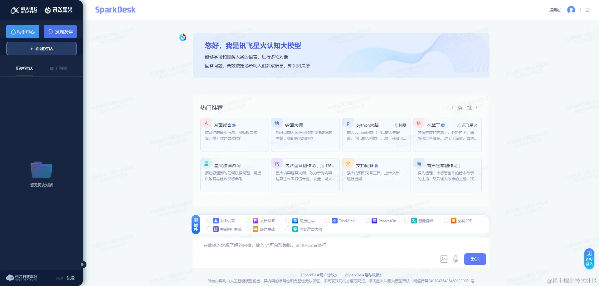Open the SparkDesk隐私政策 link

pyautogui.click(x=363, y=275)
